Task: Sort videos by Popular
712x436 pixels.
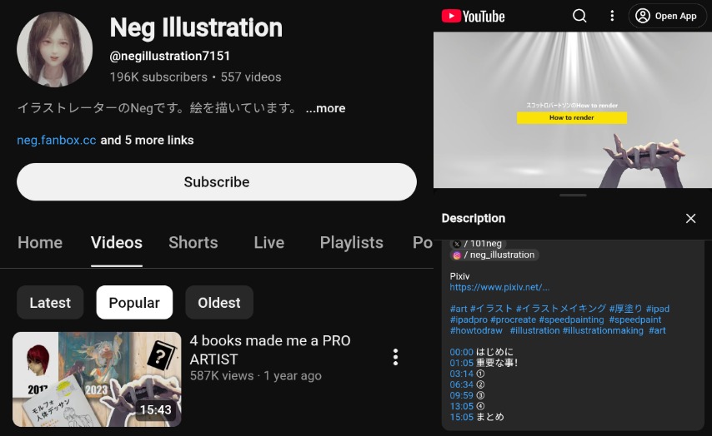Action: [x=134, y=302]
